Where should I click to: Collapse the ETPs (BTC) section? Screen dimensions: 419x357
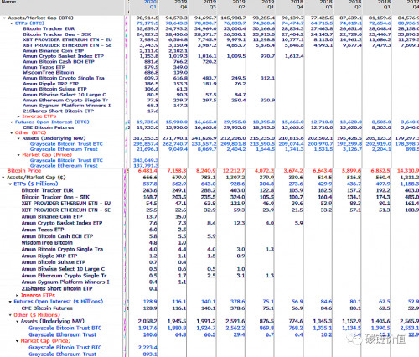12,23
